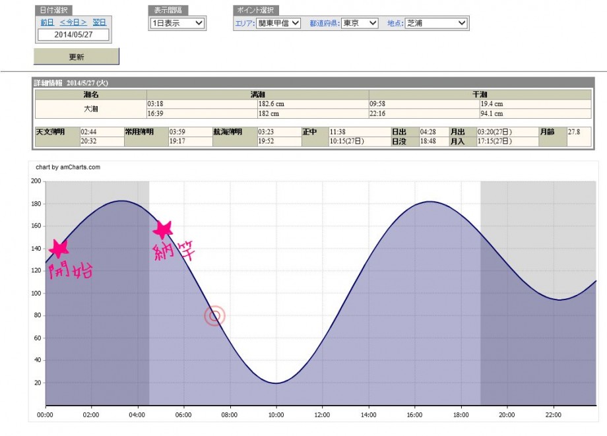607x436 pixels.
Task: Click the 更新 update button
Action: pyautogui.click(x=77, y=57)
